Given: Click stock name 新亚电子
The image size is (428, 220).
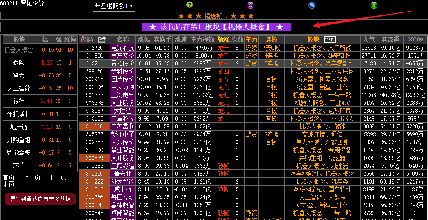Looking at the screenshot, I should 123,135.
